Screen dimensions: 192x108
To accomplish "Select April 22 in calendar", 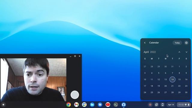I will pyautogui.click(x=179, y=86).
